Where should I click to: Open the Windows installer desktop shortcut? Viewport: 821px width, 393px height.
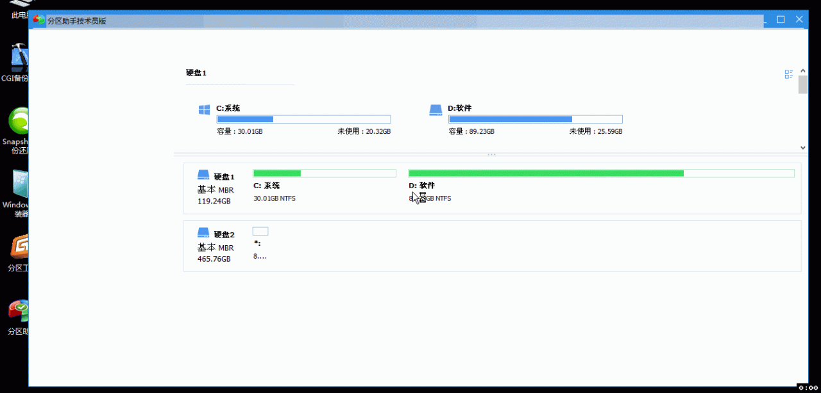[15, 194]
